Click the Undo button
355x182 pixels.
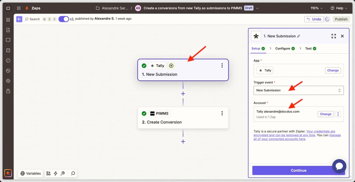[314, 19]
